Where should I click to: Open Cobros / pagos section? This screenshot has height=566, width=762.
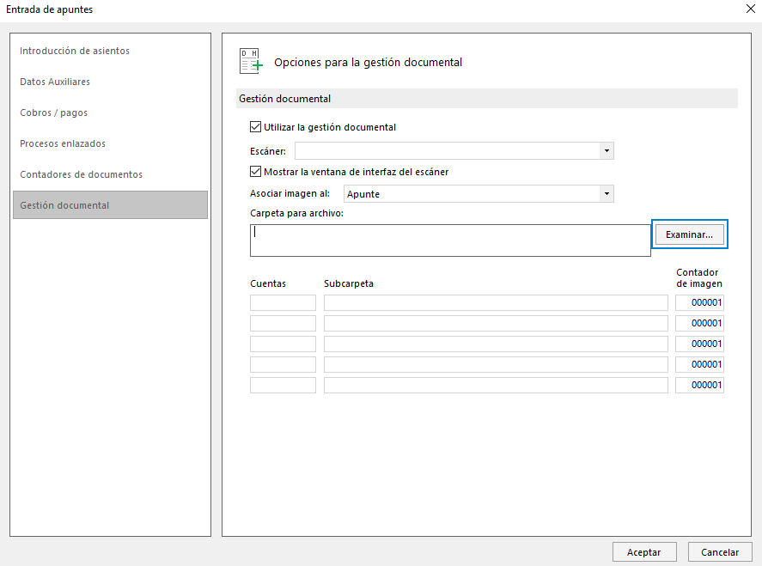point(53,113)
